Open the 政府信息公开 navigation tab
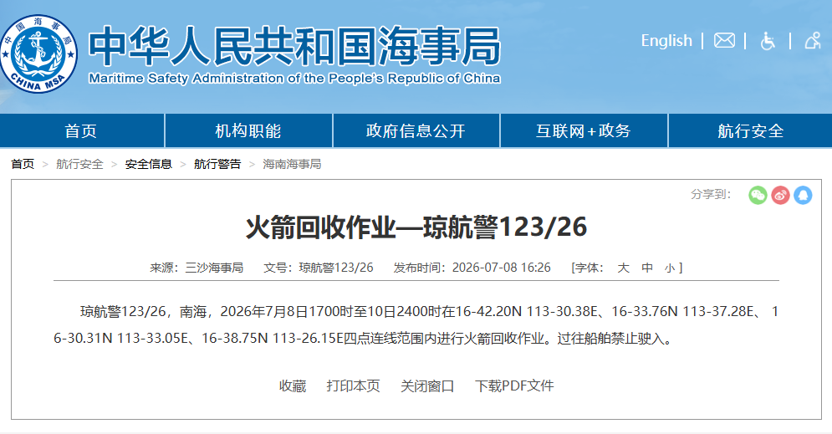Viewport: 832px width, 434px height. [416, 130]
